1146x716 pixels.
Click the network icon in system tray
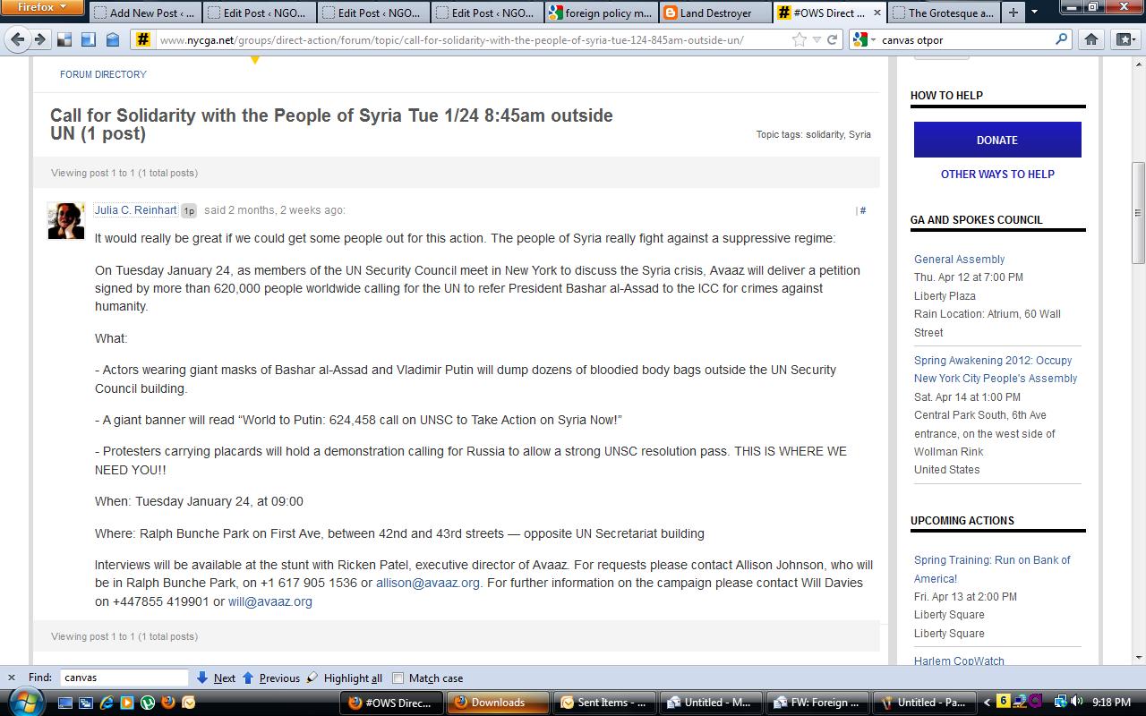point(1061,702)
